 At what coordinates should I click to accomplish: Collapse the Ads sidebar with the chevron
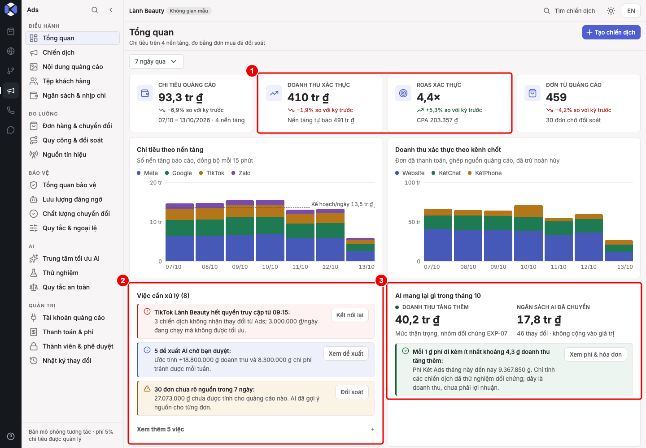pos(111,10)
